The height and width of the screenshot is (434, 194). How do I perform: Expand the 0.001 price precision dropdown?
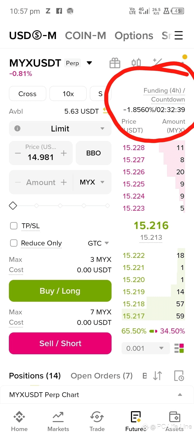point(145,348)
